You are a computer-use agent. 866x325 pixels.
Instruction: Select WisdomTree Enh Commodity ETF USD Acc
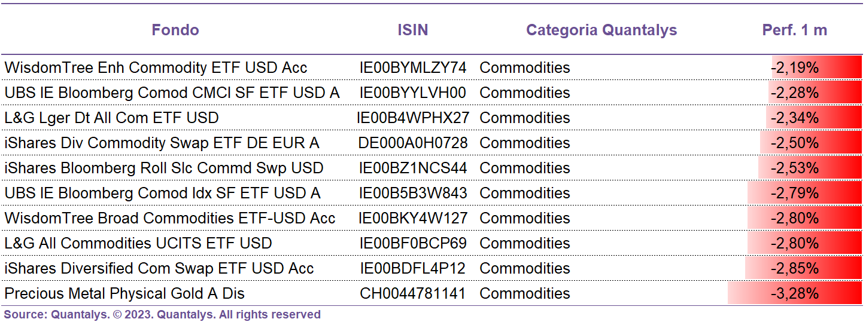(156, 68)
